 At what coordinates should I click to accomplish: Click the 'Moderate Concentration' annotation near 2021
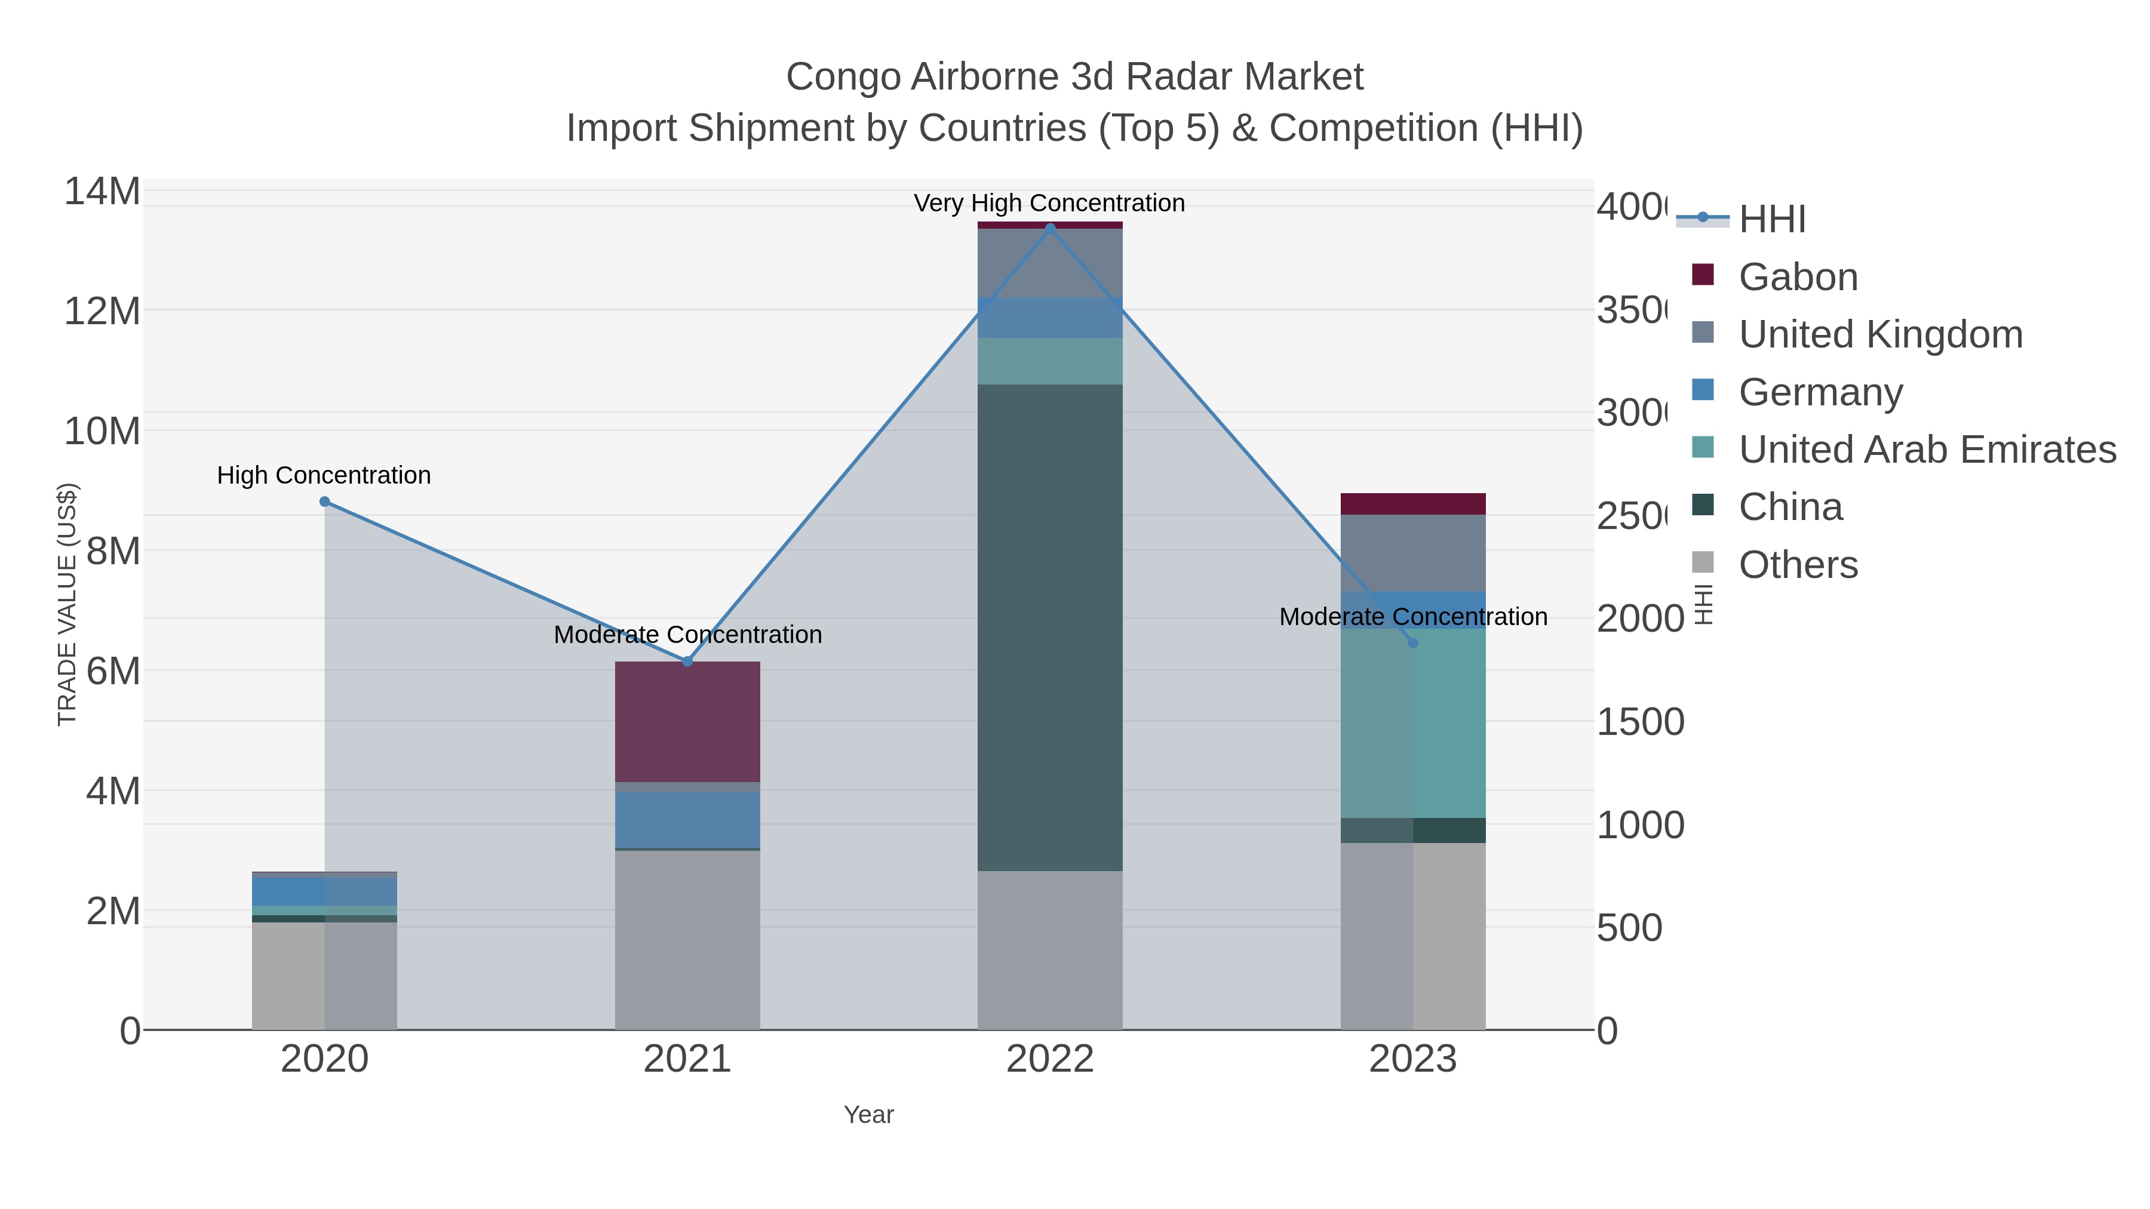pos(688,634)
